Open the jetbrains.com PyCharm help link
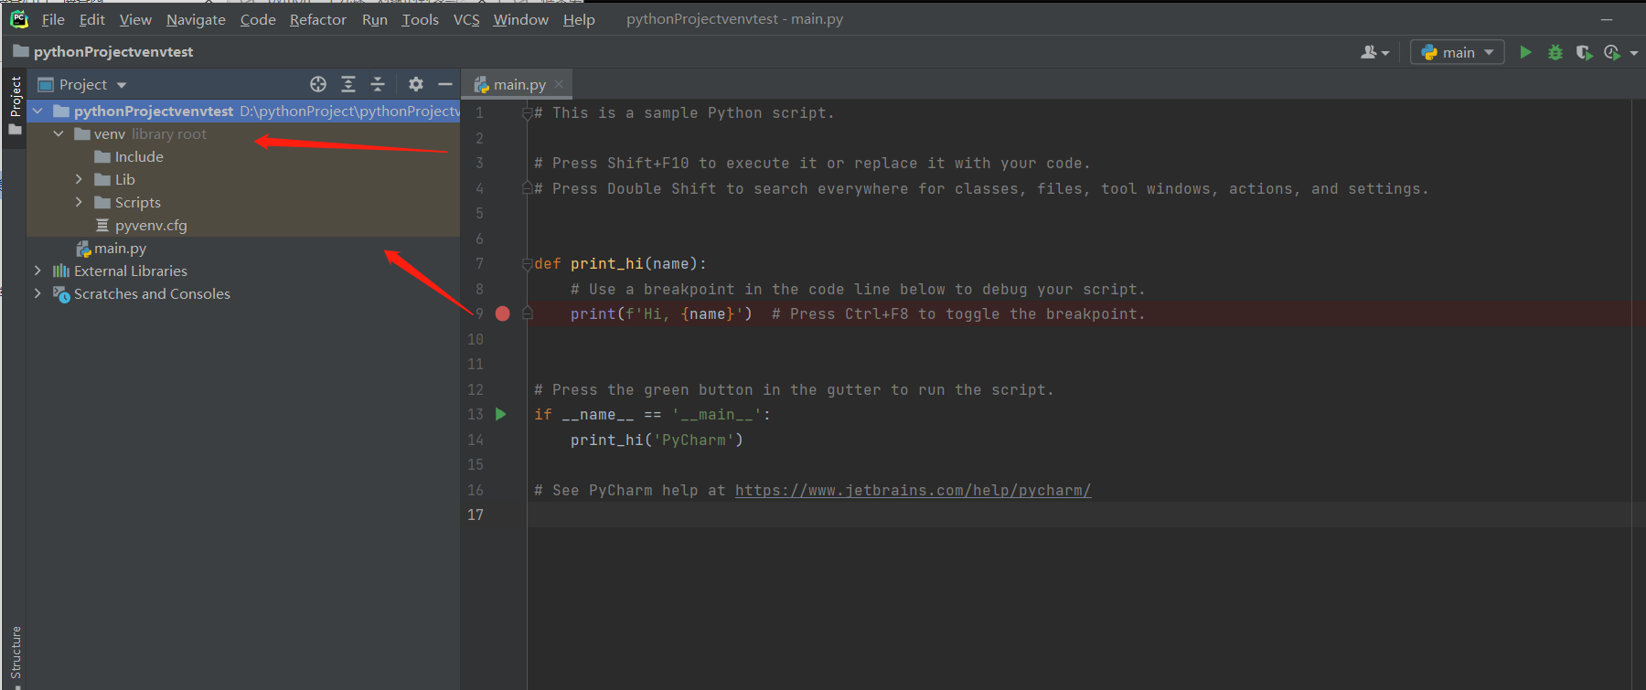1646x690 pixels. click(x=913, y=490)
